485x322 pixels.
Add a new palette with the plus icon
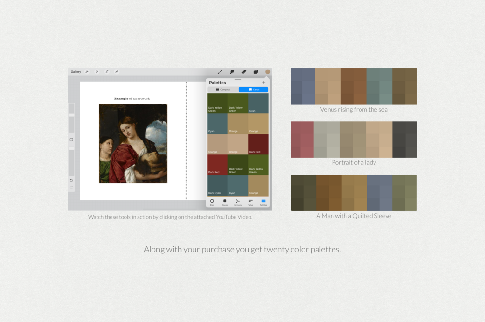263,82
